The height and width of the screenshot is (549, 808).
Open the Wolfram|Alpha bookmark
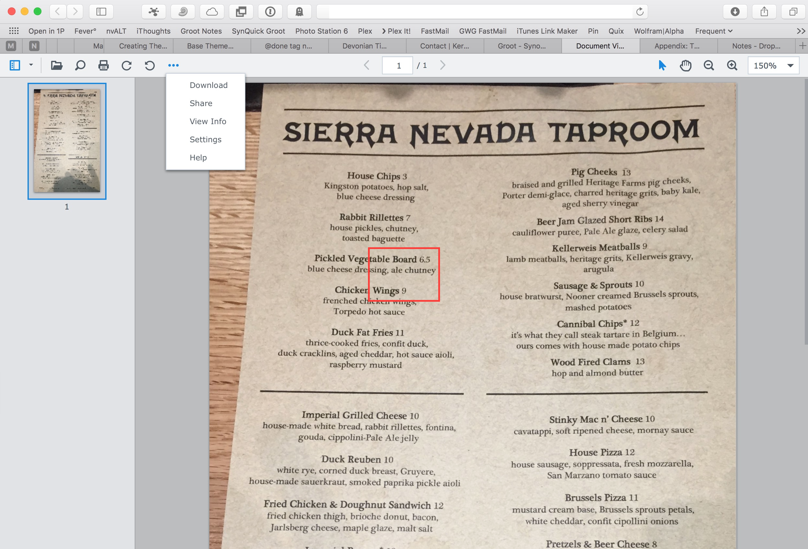pos(658,31)
